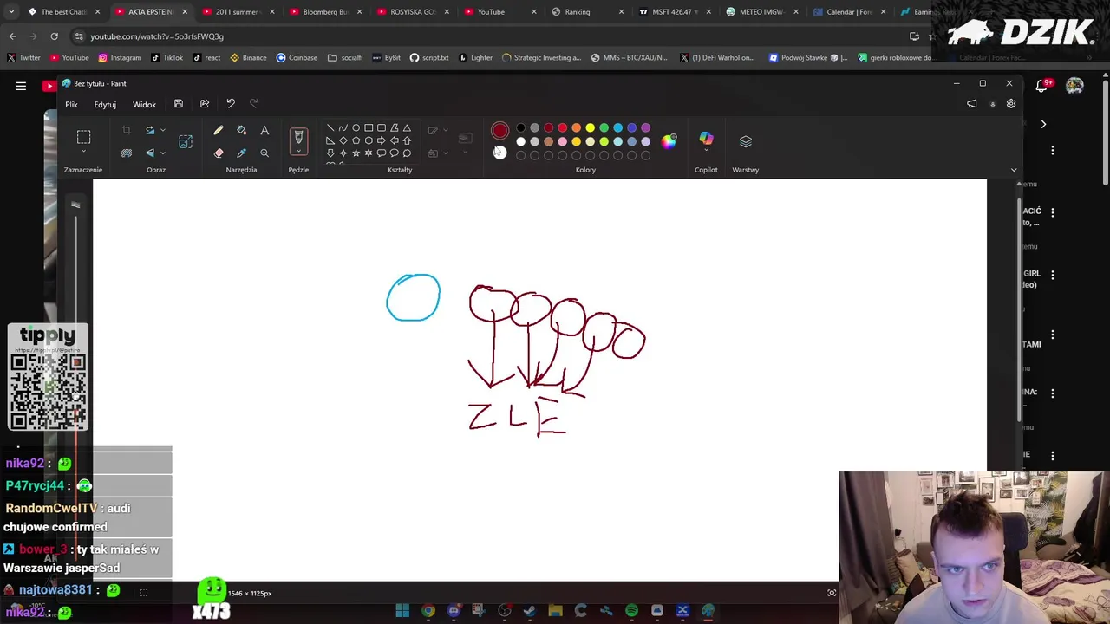Open the TikTok bookmark in browser
The width and height of the screenshot is (1110, 624).
click(x=166, y=57)
